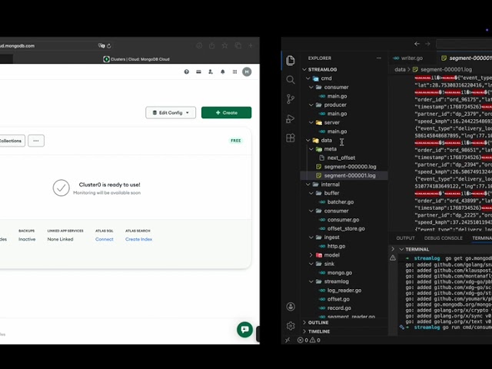Viewport: 492px width, 369px height.
Task: Open the Source Control view
Action: tap(291, 99)
